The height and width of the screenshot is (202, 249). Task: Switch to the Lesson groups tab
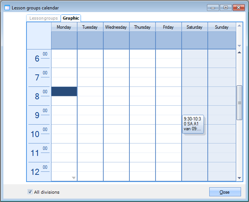(x=44, y=18)
